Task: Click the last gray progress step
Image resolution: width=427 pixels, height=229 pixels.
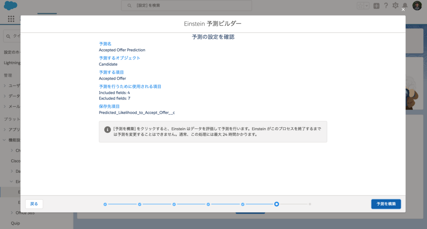Action: 310,204
